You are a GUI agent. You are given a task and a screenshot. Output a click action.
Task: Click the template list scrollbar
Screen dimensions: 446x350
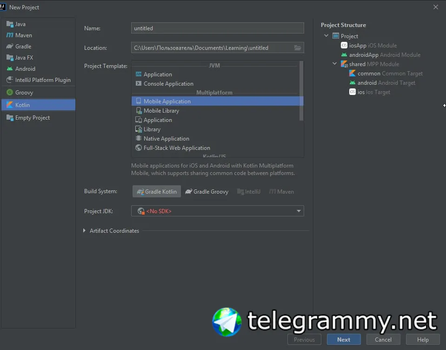pyautogui.click(x=301, y=91)
